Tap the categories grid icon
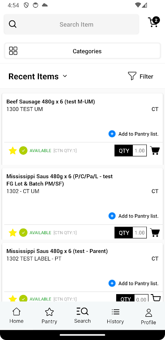This screenshot has height=340, width=165. point(13,51)
